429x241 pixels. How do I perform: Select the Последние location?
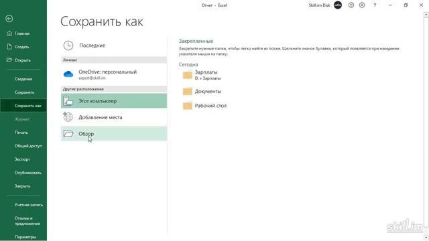pos(114,46)
